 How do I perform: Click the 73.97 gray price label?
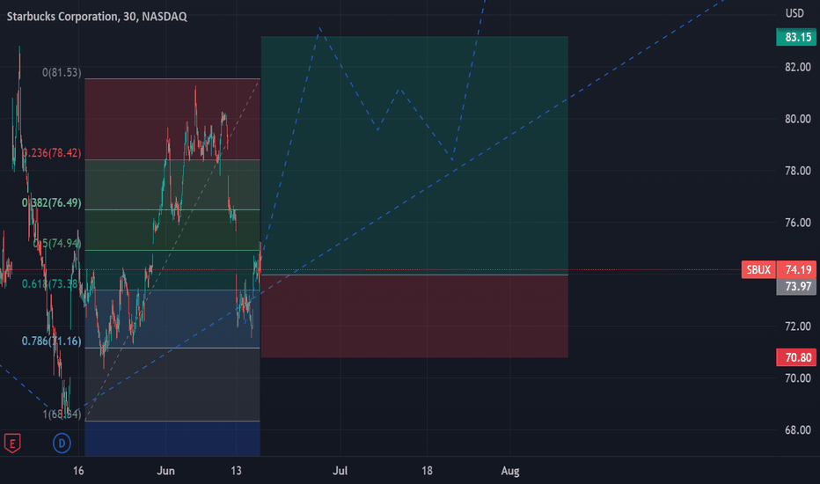tap(796, 286)
